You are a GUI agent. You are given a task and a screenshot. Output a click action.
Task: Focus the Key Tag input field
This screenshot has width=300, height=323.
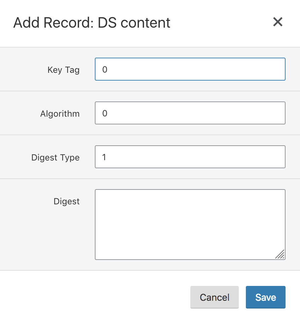point(190,69)
